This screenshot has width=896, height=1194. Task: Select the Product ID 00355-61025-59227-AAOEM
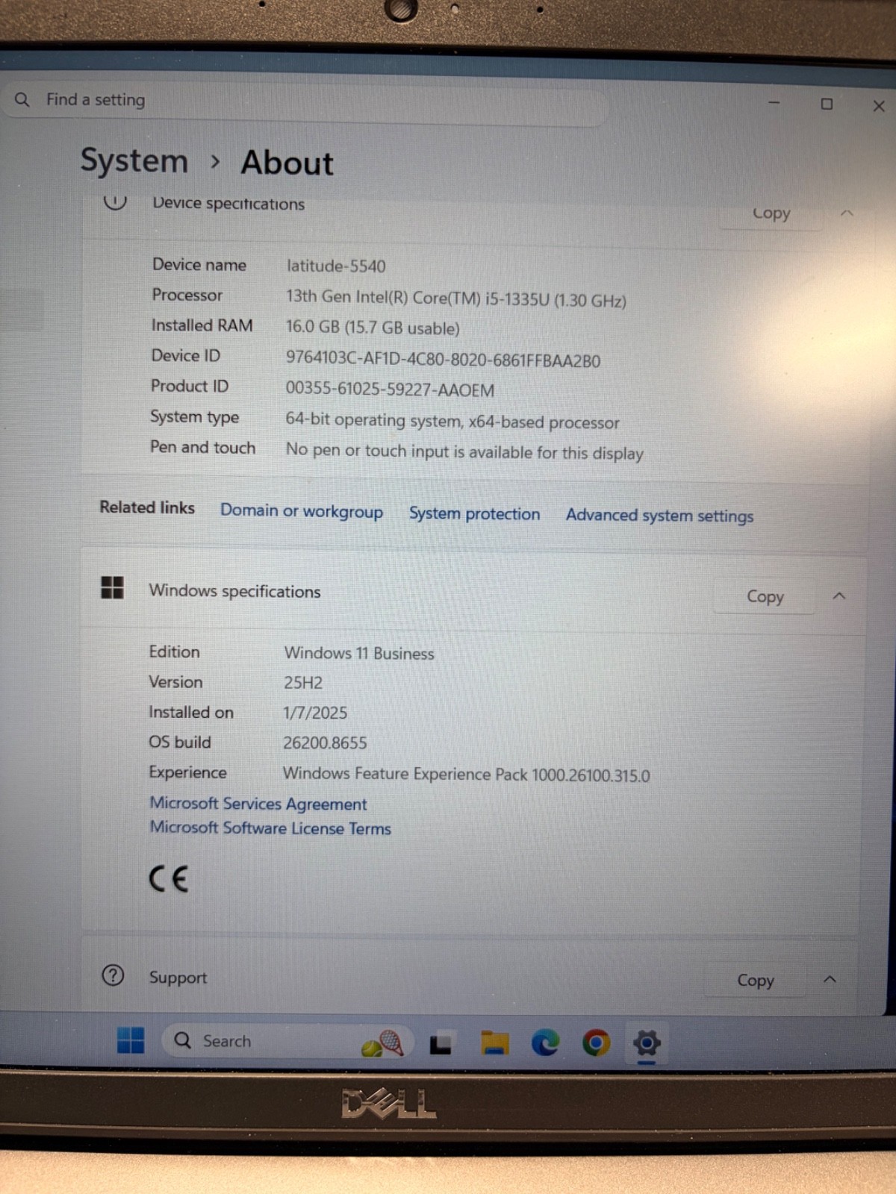[390, 390]
